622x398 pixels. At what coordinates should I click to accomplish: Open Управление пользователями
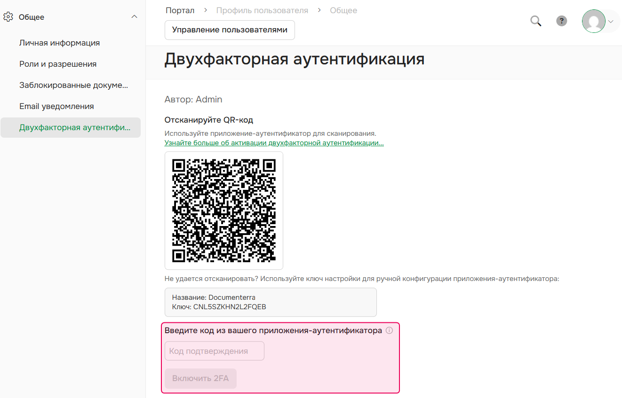click(229, 30)
